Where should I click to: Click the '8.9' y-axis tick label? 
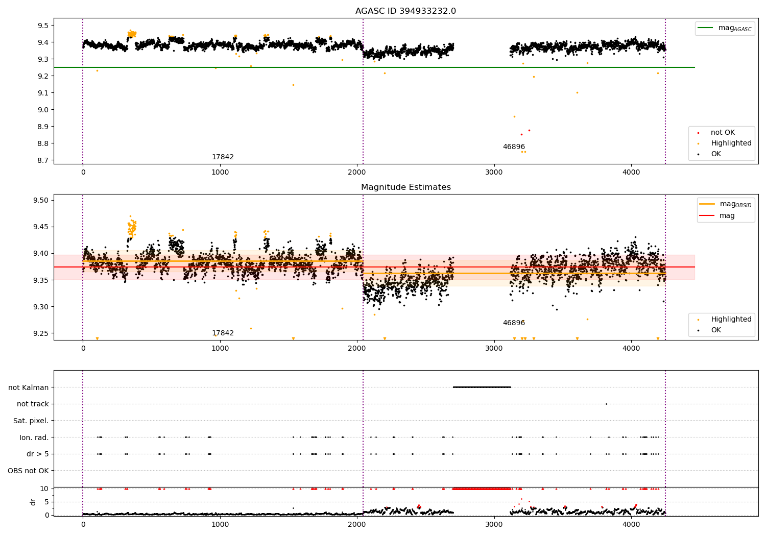[43, 127]
